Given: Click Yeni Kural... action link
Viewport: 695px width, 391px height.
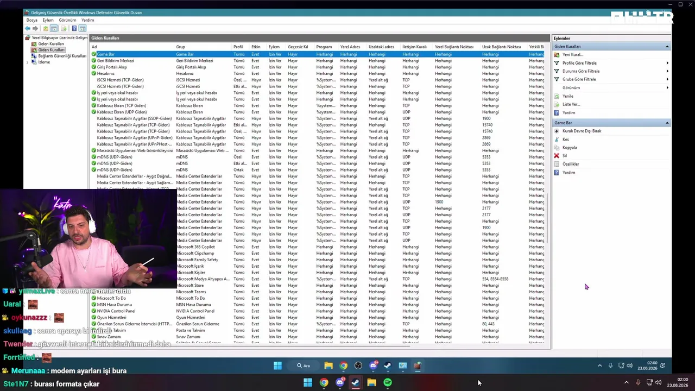Looking at the screenshot, I should 573,55.
